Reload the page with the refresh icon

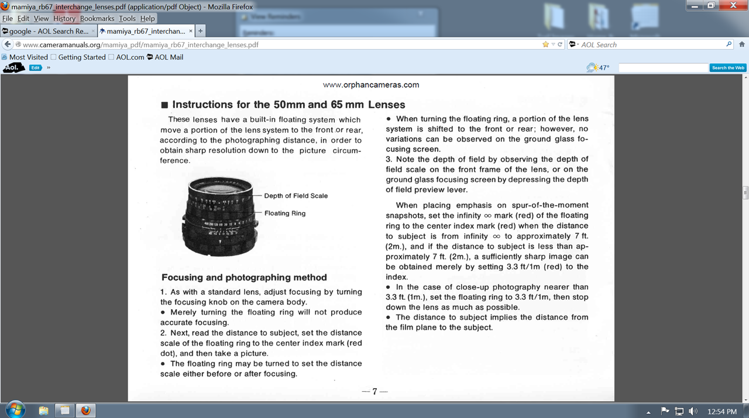560,44
